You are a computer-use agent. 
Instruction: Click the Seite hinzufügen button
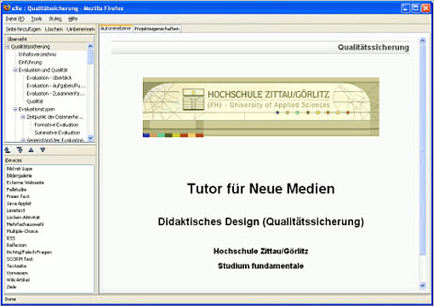click(24, 29)
